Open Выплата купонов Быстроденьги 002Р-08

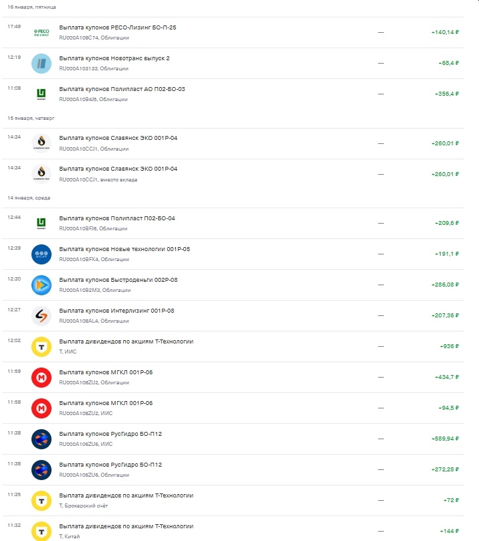[x=118, y=280]
